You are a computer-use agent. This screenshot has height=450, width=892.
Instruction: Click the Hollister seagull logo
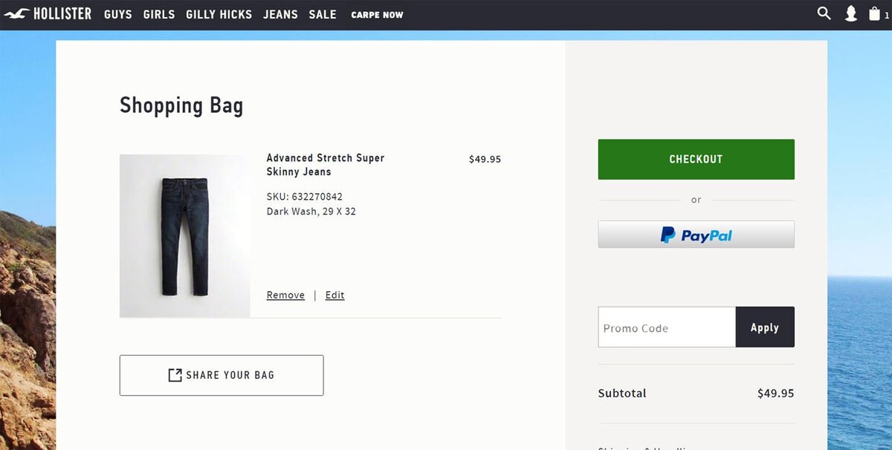click(16, 13)
